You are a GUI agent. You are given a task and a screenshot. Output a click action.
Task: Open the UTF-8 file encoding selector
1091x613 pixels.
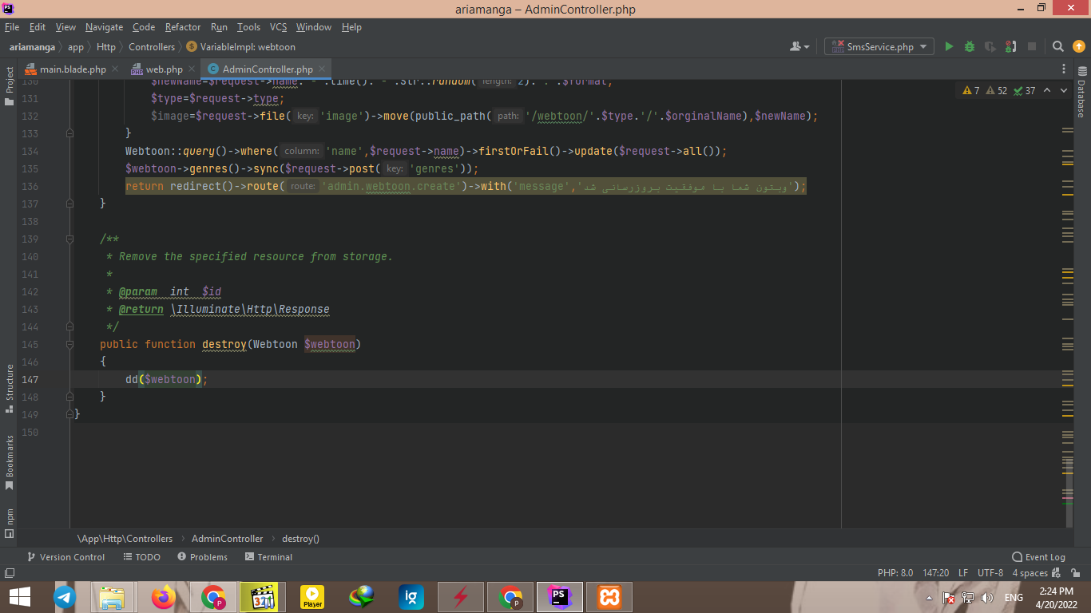click(x=990, y=573)
